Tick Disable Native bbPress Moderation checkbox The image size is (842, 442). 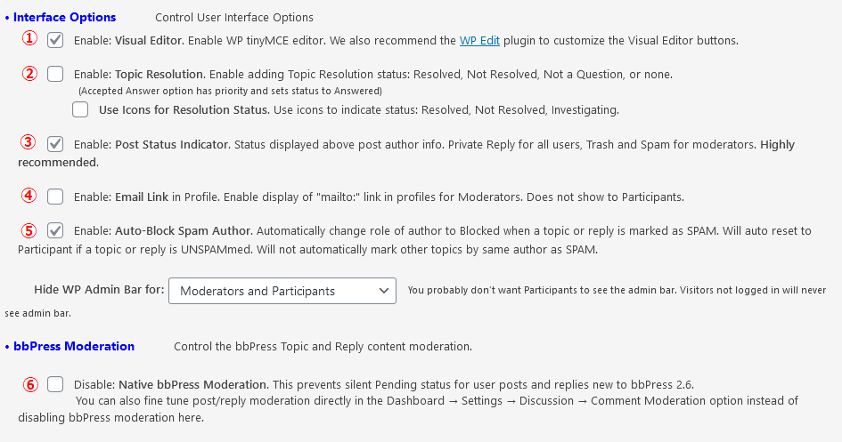(x=55, y=384)
